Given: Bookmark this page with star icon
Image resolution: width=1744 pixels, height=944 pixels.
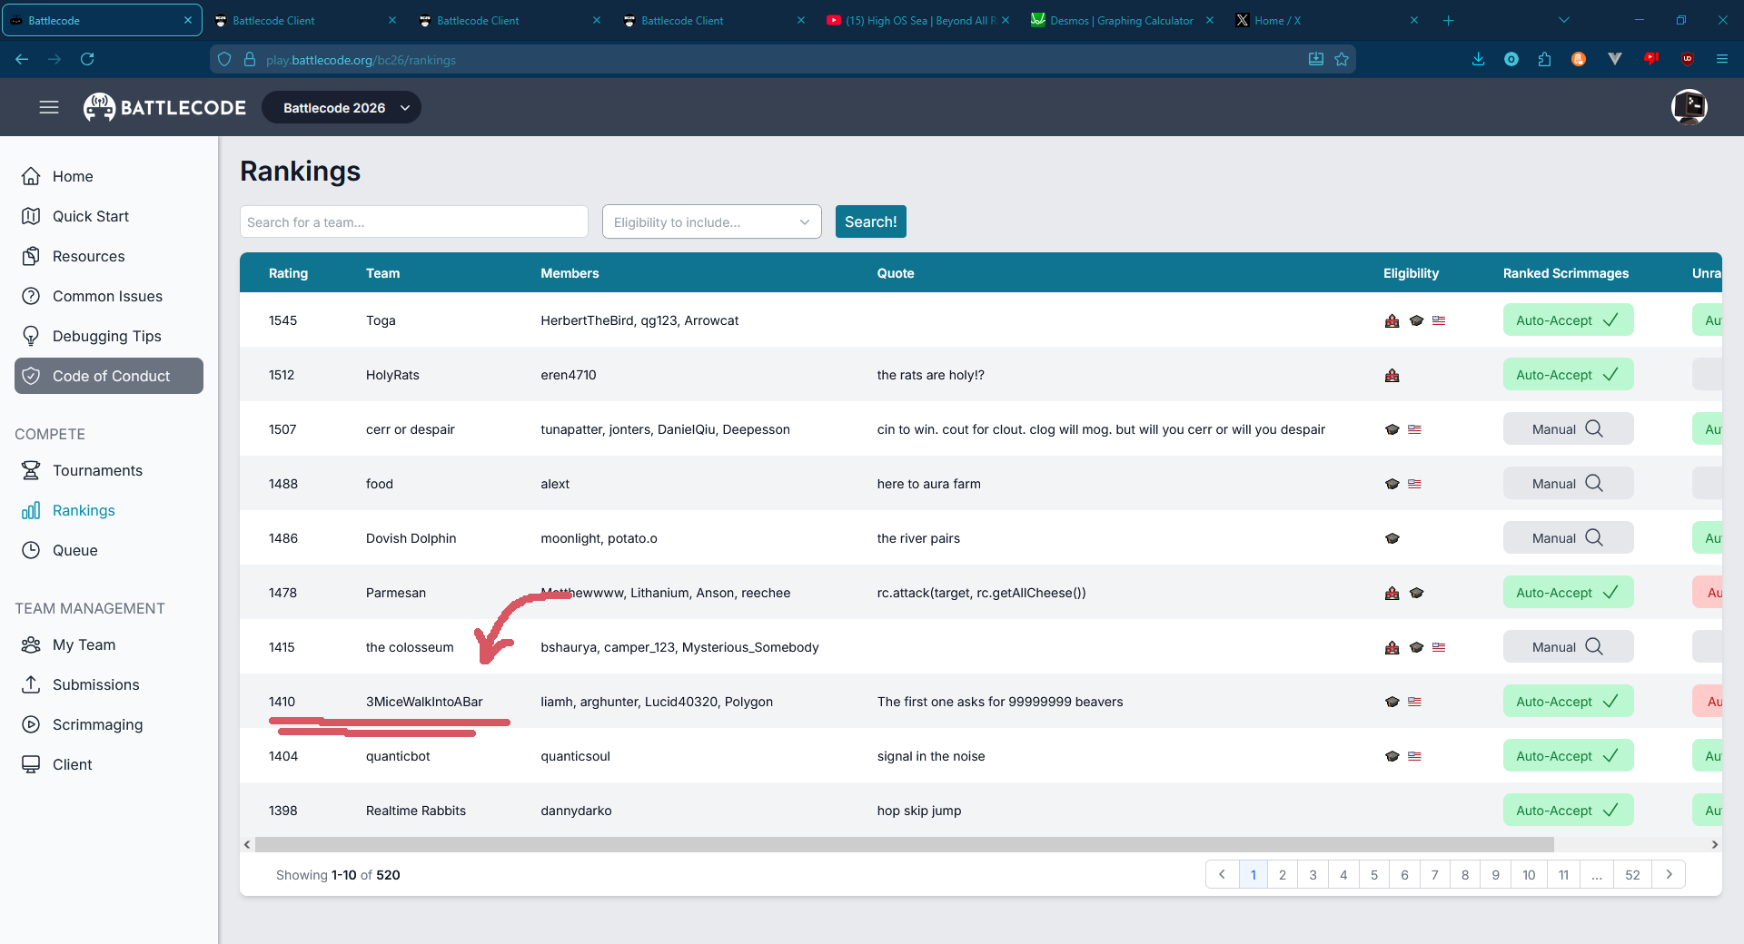Looking at the screenshot, I should [x=1342, y=59].
